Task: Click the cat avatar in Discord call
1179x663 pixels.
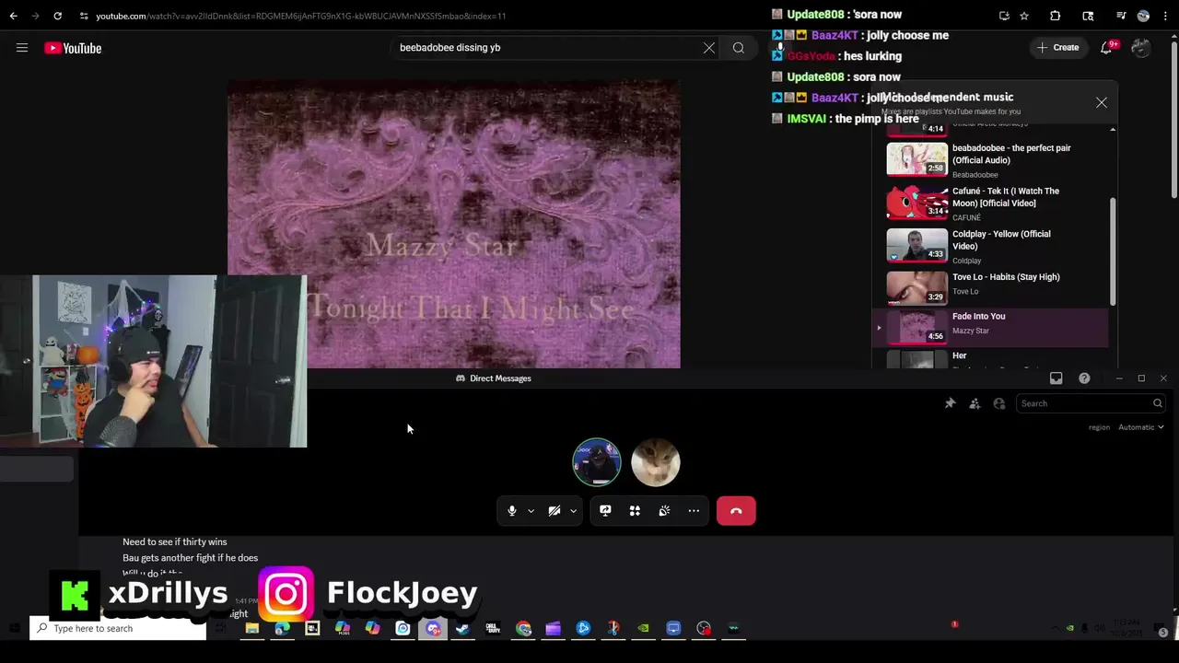Action: pyautogui.click(x=656, y=462)
